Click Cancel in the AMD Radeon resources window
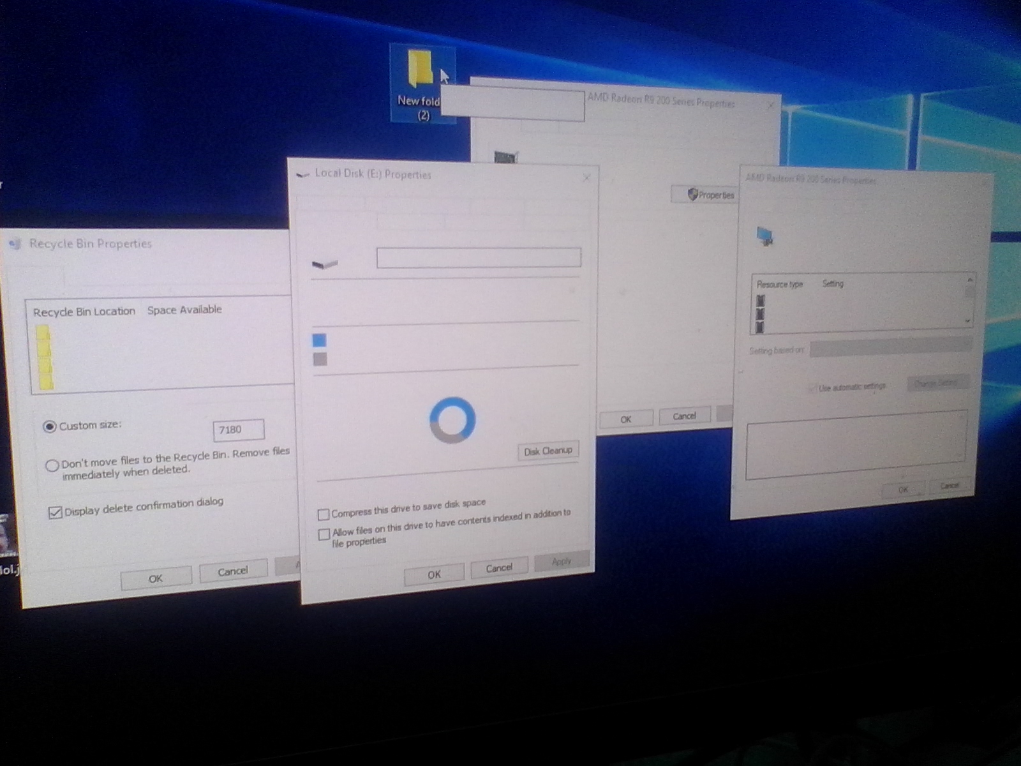Viewport: 1021px width, 766px height. point(949,486)
